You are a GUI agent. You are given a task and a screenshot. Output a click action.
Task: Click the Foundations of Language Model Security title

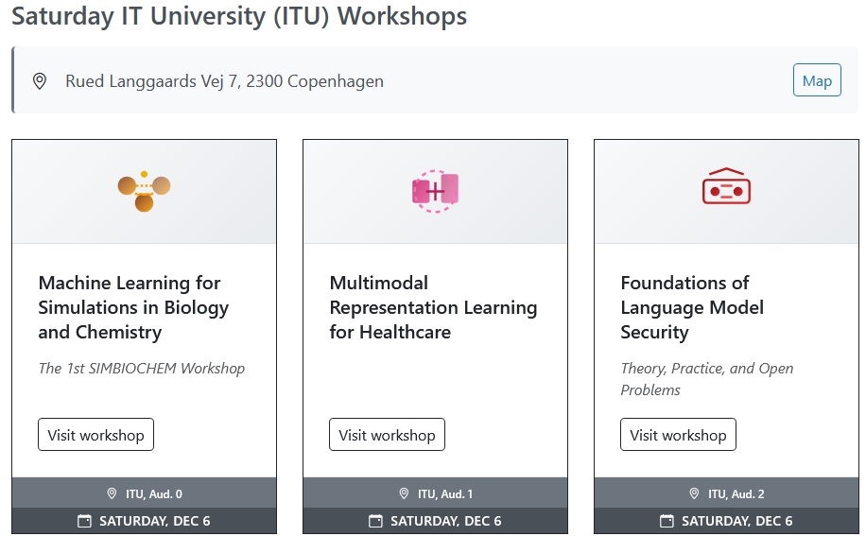pos(692,307)
